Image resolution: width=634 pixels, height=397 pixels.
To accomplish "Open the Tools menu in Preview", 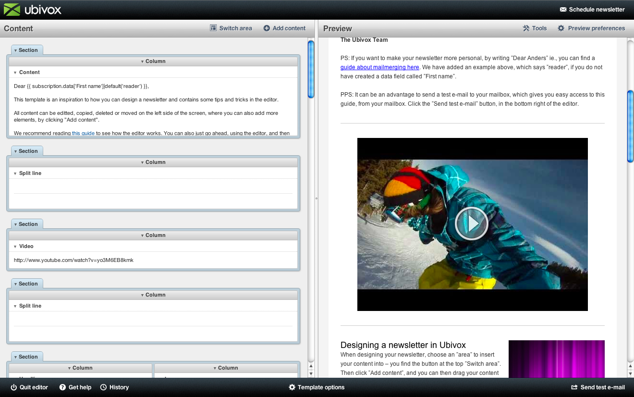I will [535, 28].
